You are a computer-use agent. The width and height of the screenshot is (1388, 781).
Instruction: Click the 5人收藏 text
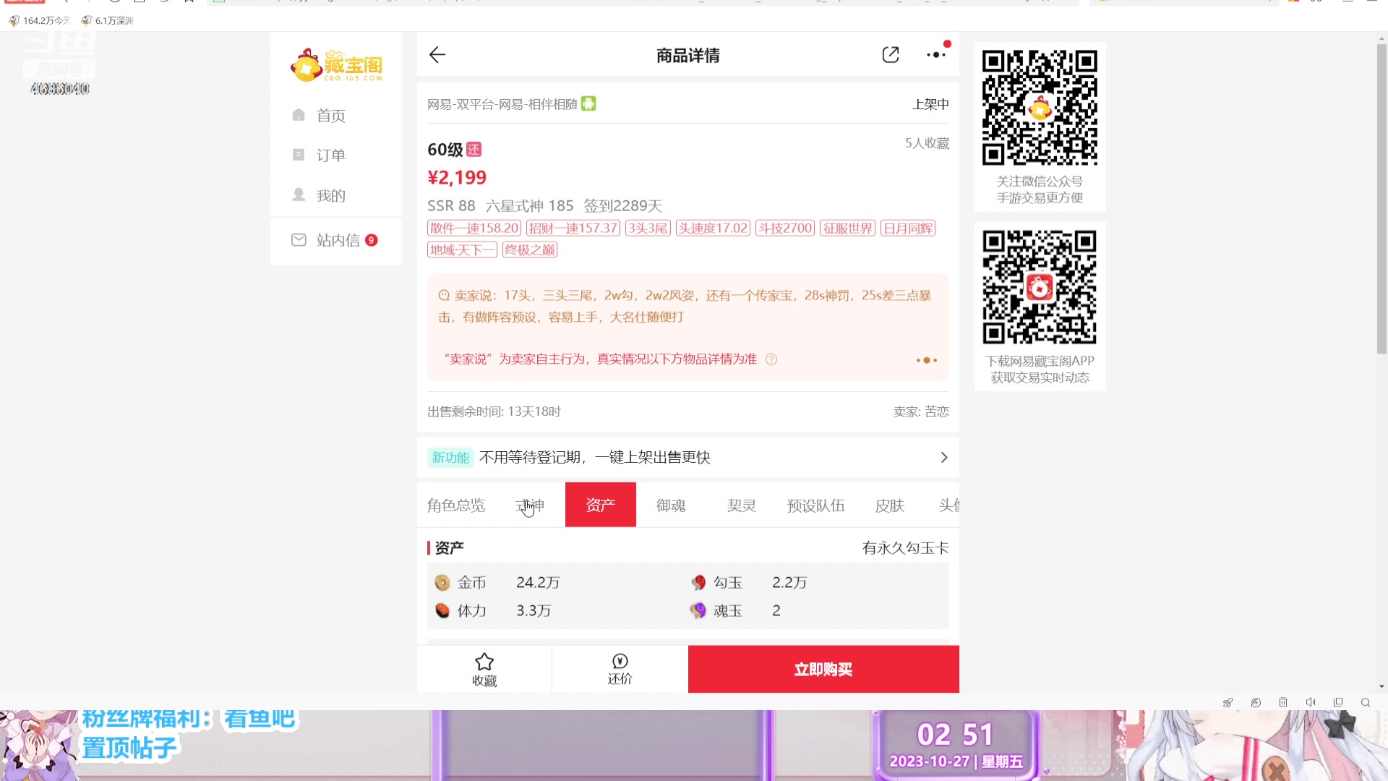click(x=928, y=144)
